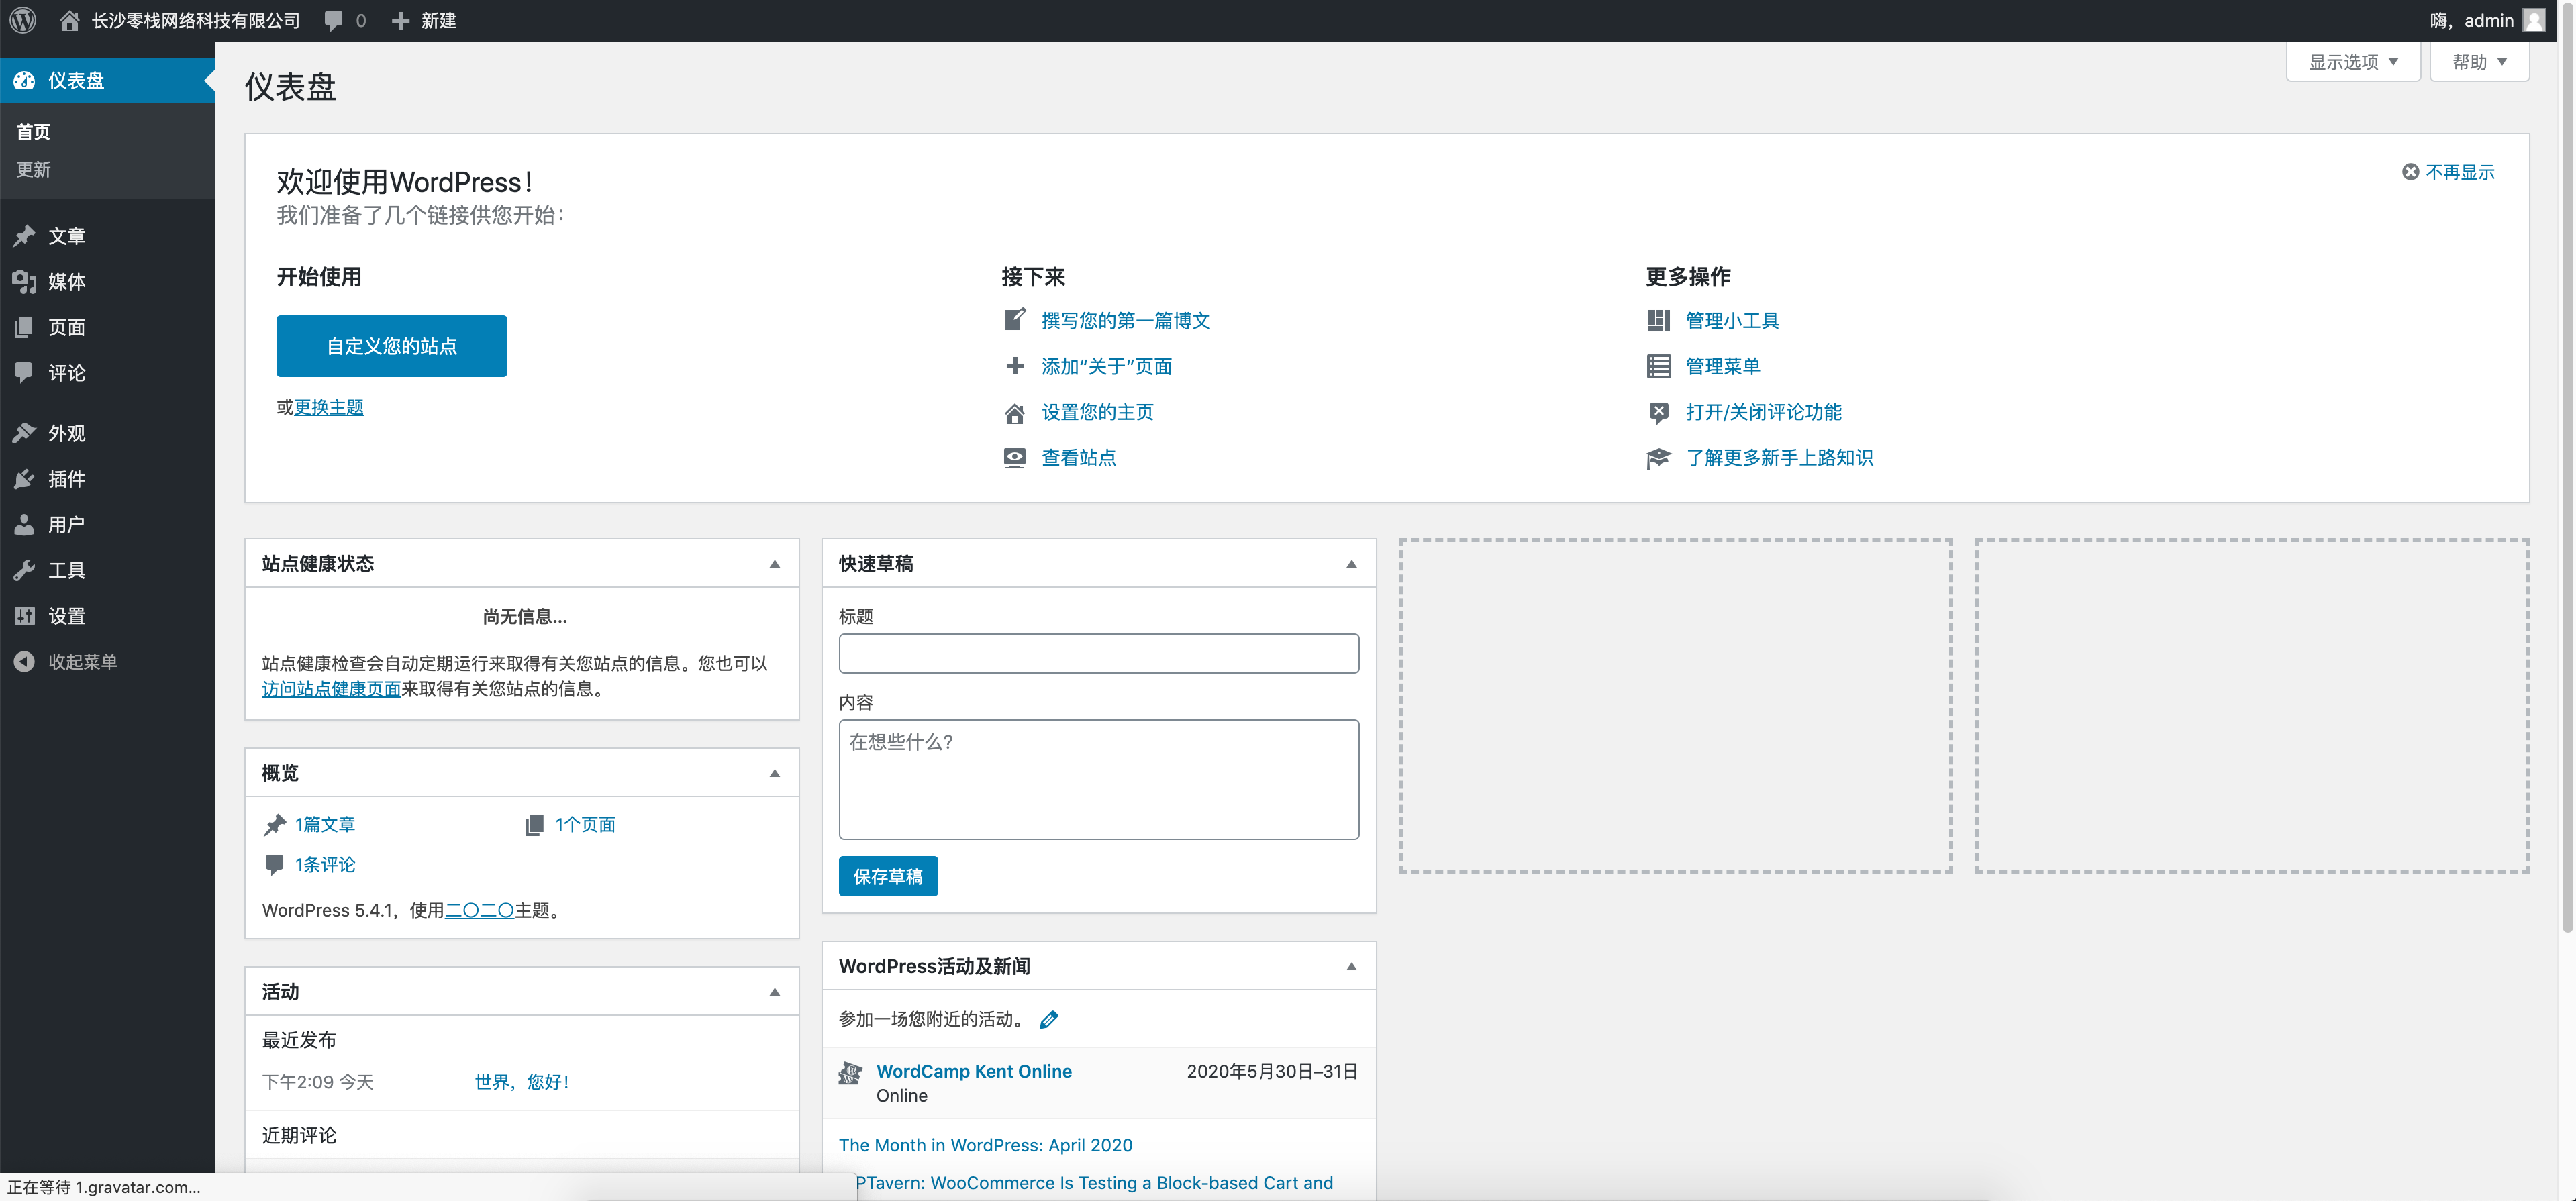The height and width of the screenshot is (1201, 2576).
Task: Open the 1篇文章 link in 概览
Action: coord(325,824)
